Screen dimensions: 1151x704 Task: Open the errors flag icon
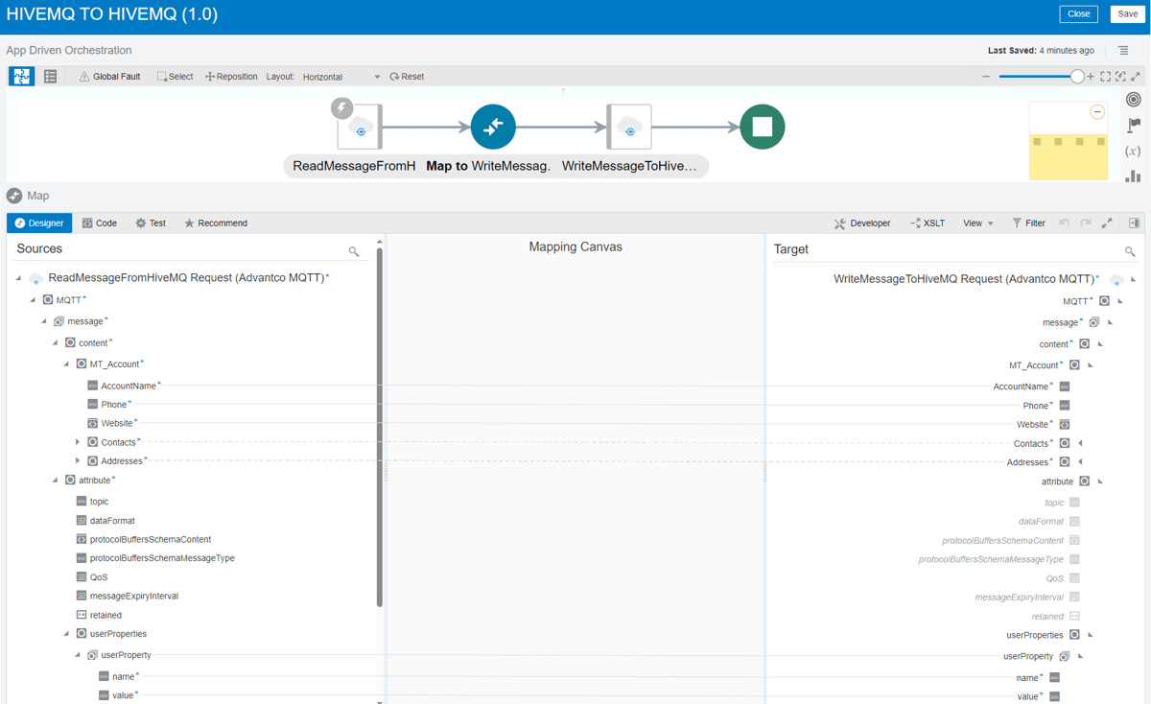coord(1134,125)
